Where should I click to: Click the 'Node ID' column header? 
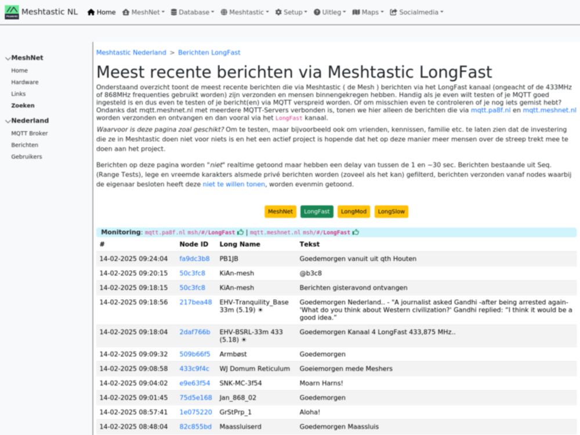click(194, 244)
